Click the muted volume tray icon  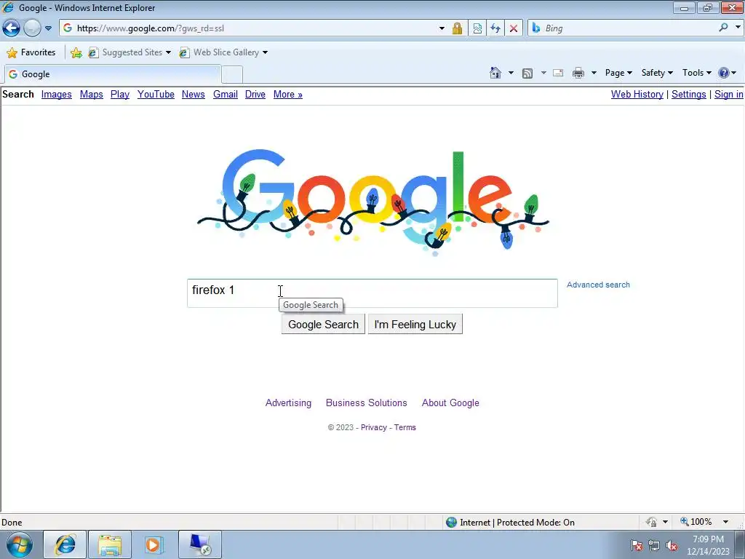click(x=672, y=545)
